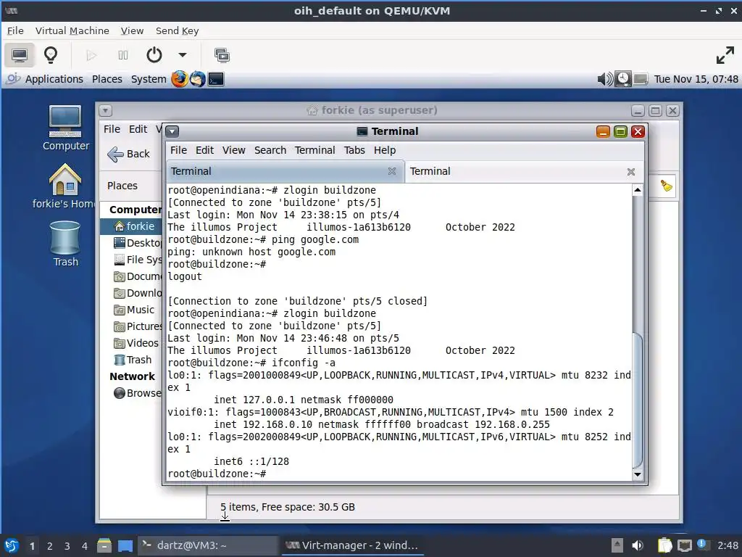Open guest Applications menu

pyautogui.click(x=54, y=79)
